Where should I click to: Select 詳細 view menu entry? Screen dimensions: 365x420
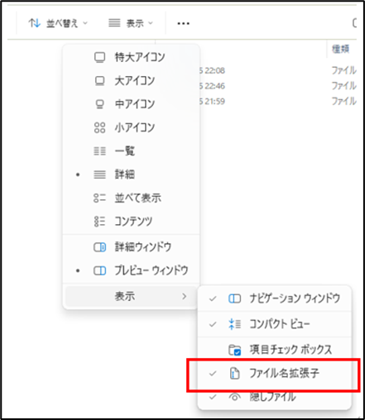tap(131, 174)
